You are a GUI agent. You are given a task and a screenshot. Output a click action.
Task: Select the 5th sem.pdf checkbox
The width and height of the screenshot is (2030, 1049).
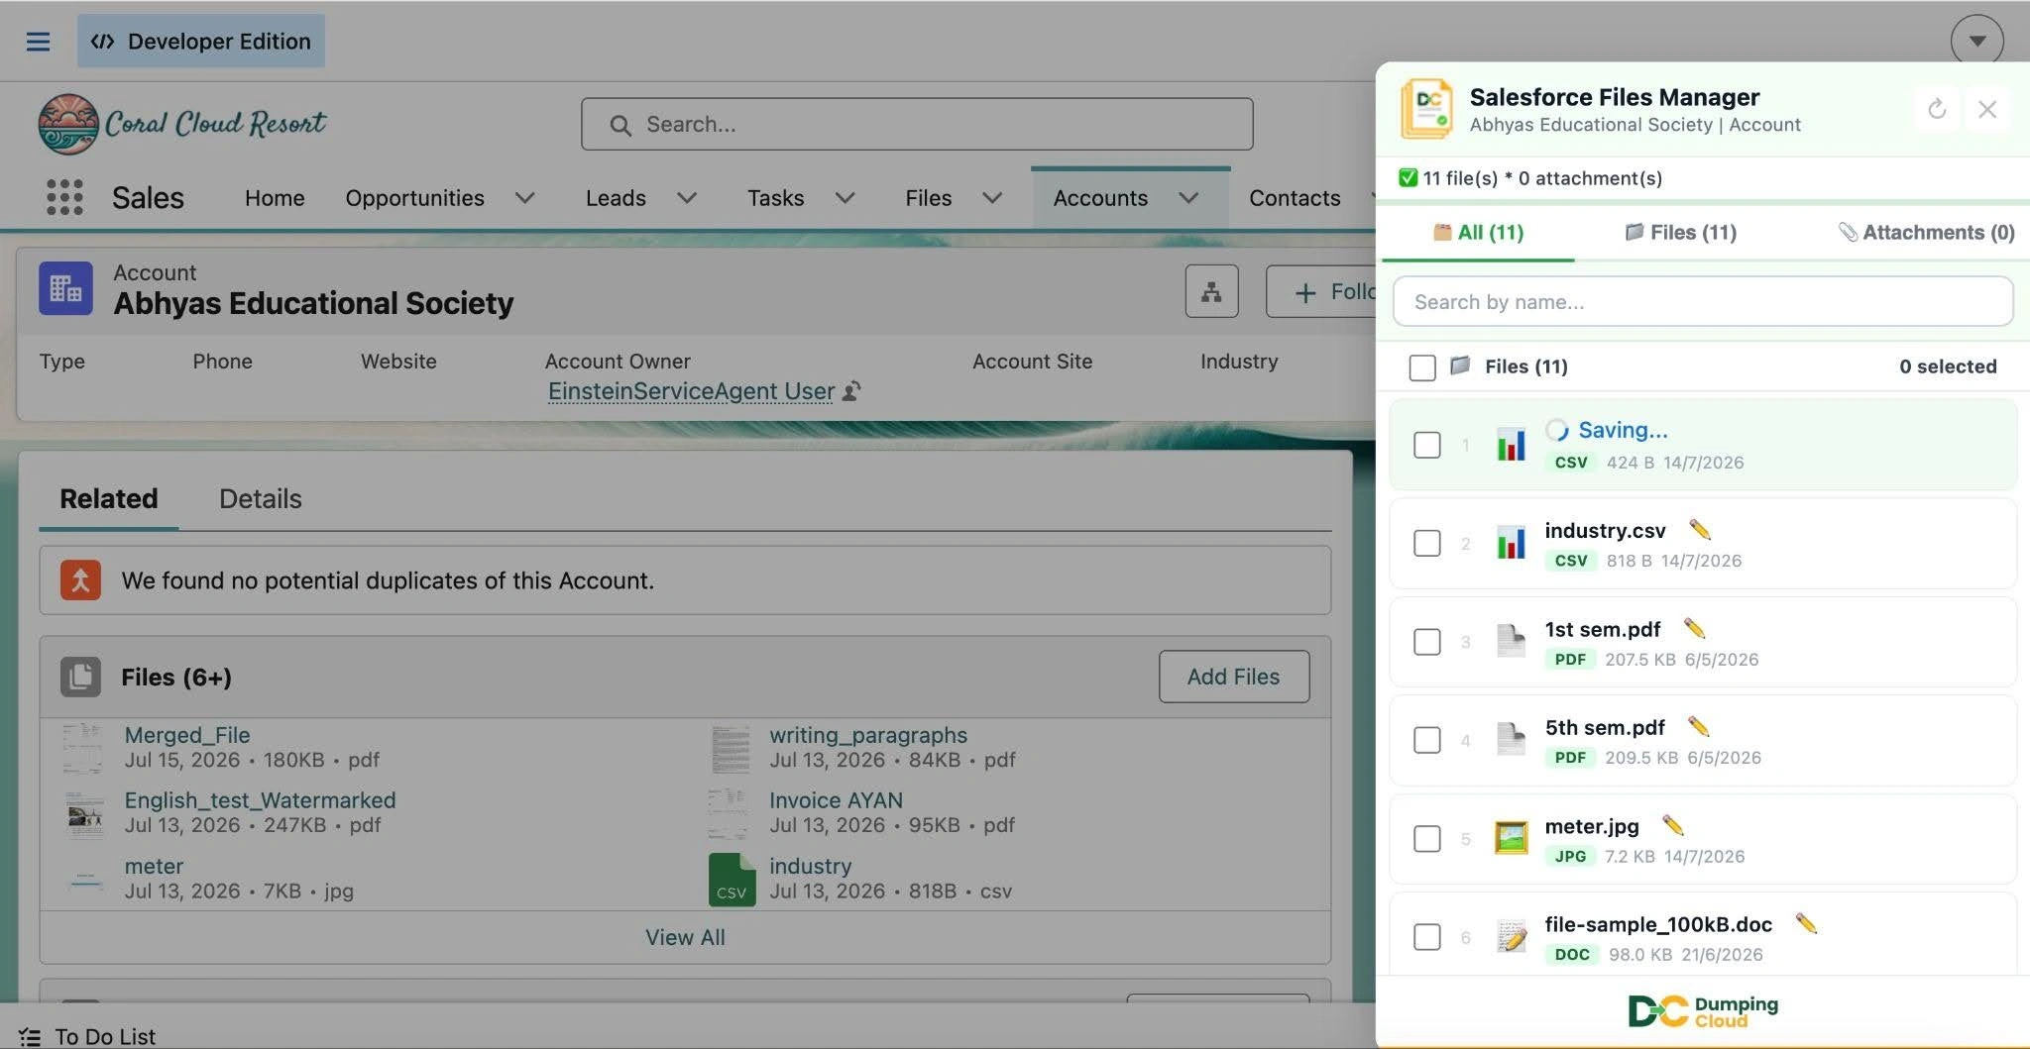tap(1427, 740)
